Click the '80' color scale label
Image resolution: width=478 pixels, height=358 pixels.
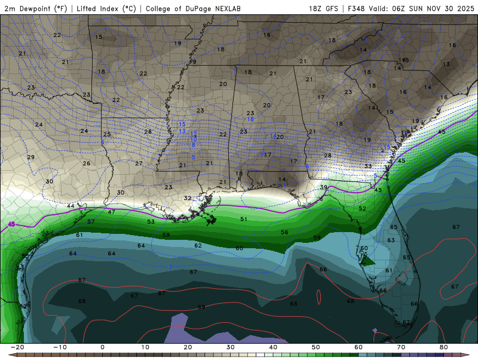[444, 347]
